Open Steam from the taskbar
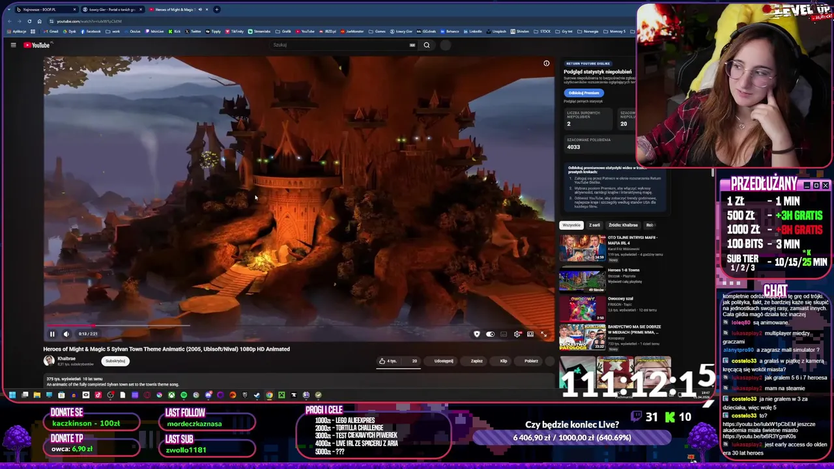This screenshot has width=834, height=469. pos(257,395)
